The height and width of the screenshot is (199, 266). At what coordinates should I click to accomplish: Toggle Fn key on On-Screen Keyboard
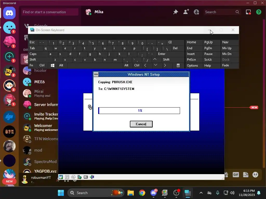(33, 65)
